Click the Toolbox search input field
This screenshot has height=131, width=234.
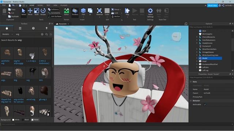(x=28, y=34)
